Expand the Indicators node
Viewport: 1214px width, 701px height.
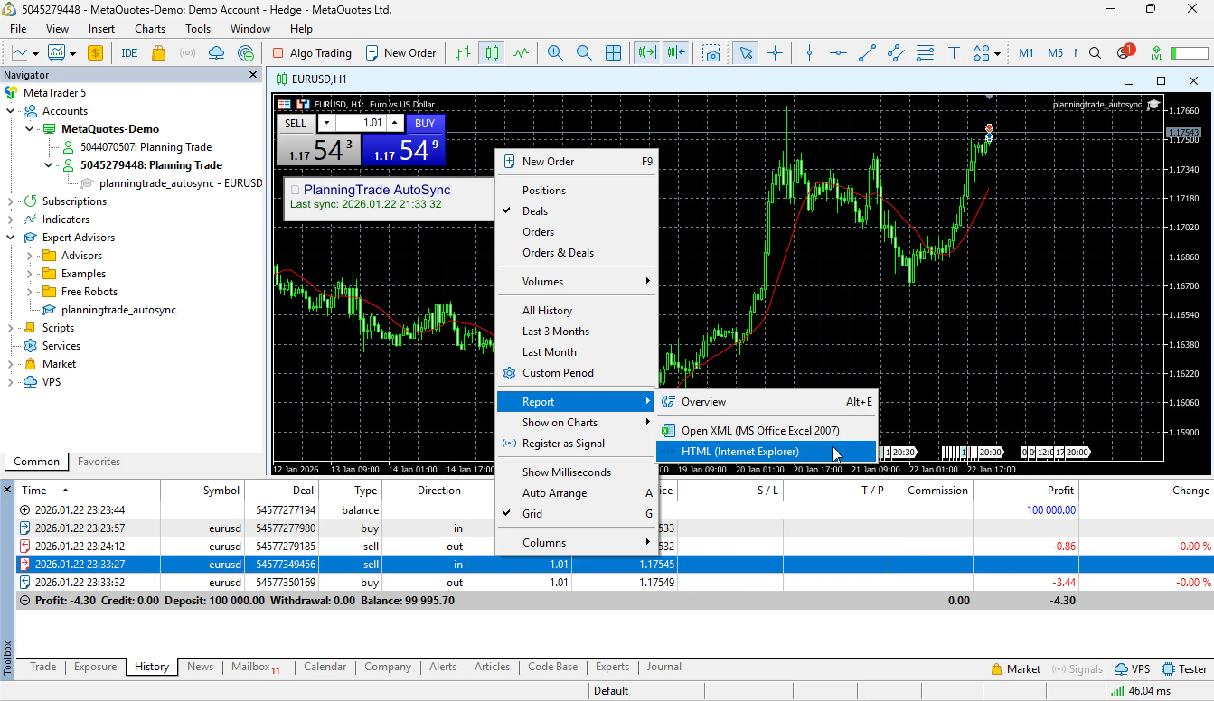pyautogui.click(x=10, y=220)
